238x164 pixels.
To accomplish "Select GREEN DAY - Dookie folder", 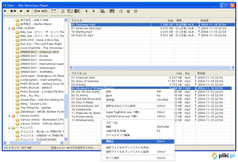I will 34,56.
